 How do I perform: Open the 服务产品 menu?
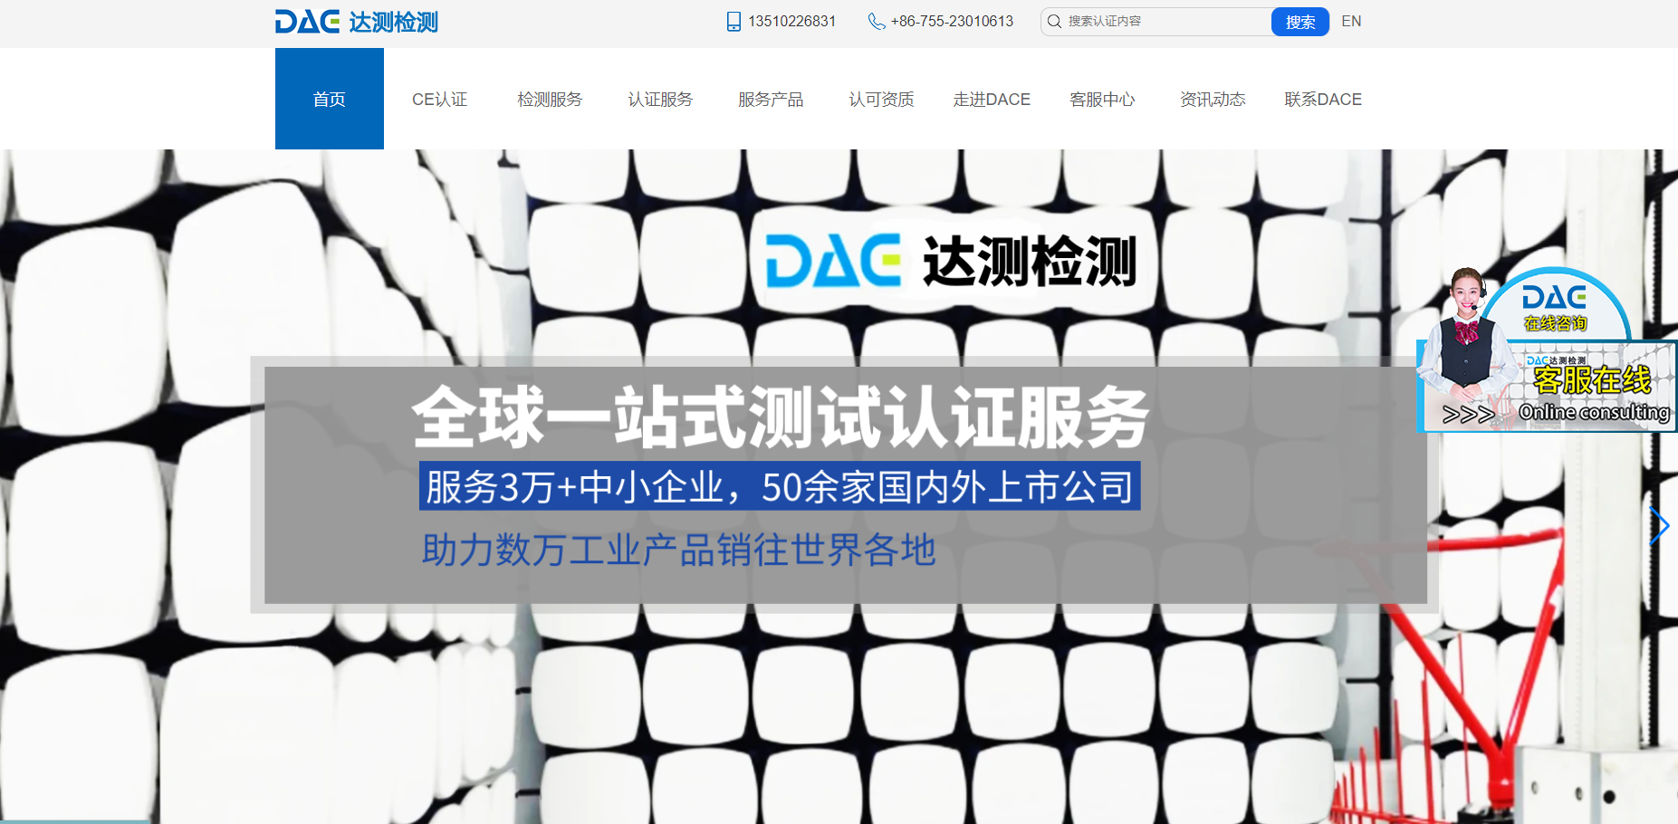(x=771, y=99)
